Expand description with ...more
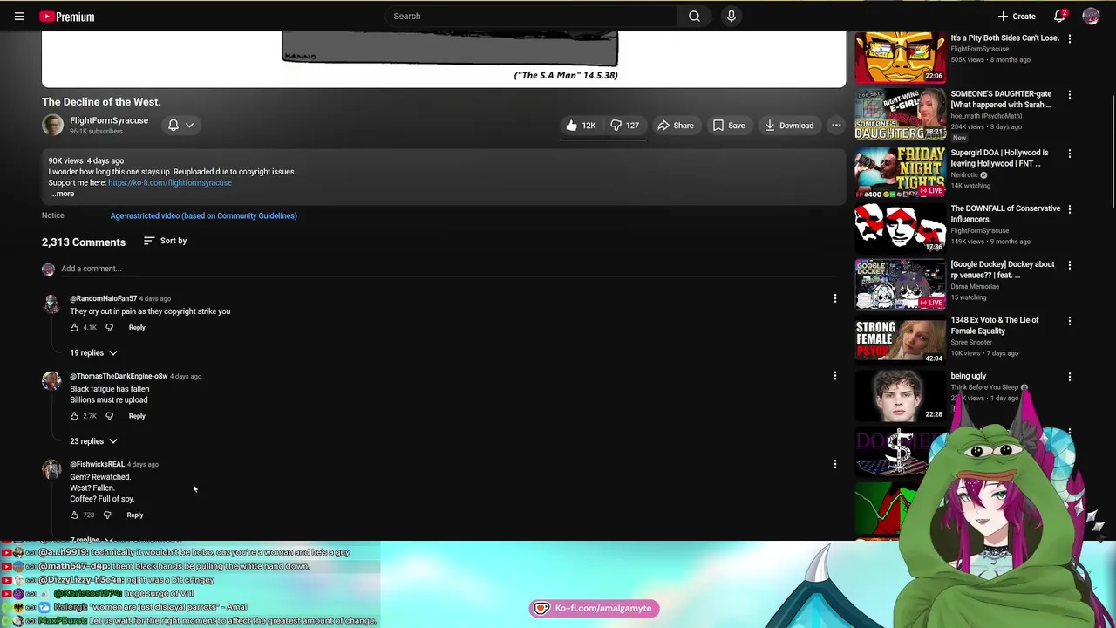Screen dimensions: 1116x628 coord(62,194)
